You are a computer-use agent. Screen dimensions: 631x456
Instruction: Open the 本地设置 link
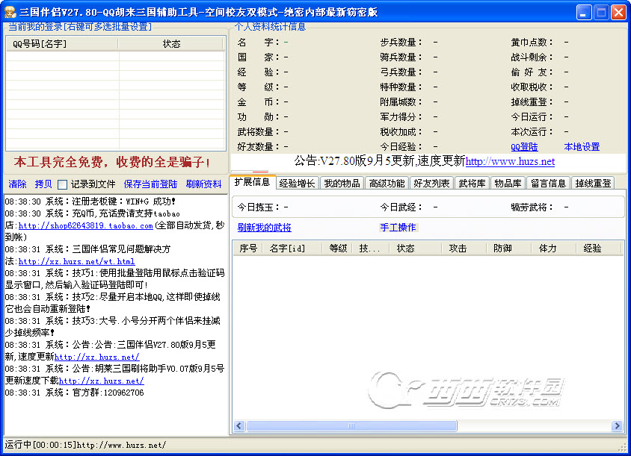pyautogui.click(x=582, y=147)
